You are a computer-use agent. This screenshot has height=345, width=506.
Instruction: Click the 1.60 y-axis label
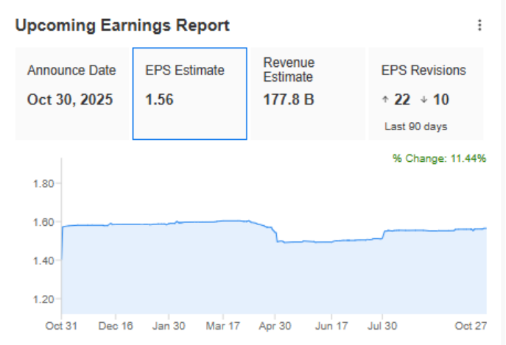coord(43,222)
